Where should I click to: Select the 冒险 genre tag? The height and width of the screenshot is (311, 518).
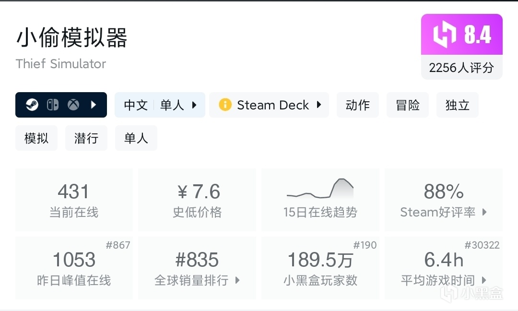click(408, 105)
